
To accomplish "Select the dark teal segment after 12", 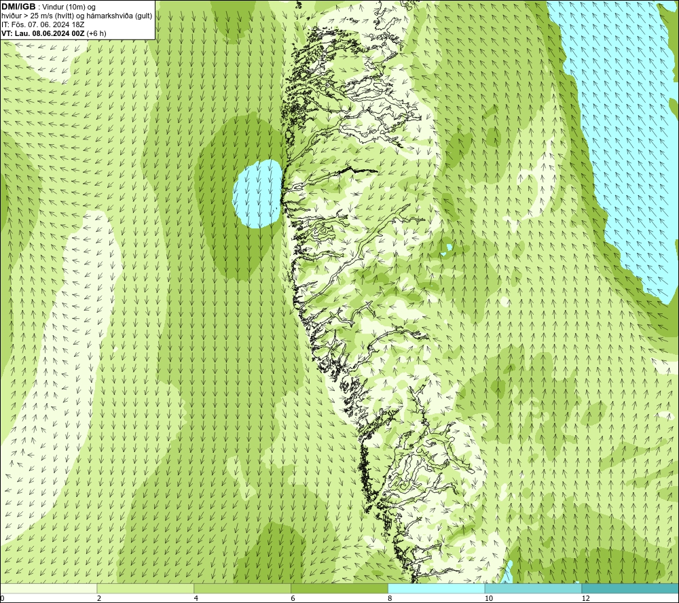I will tap(630, 589).
